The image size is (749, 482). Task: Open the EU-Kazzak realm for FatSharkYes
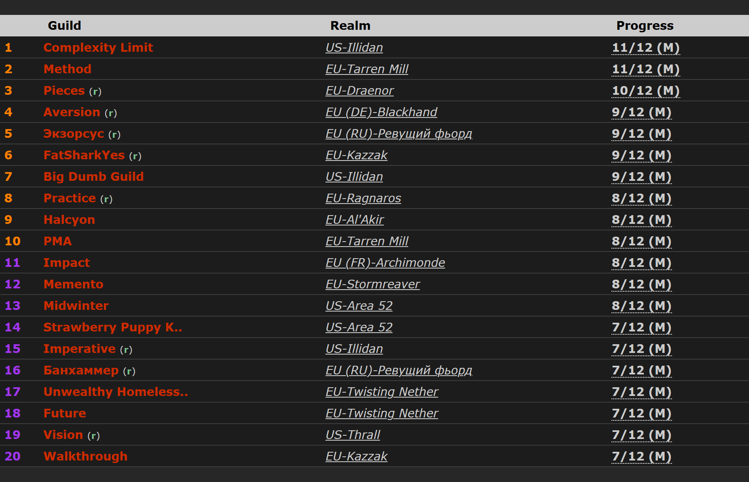point(356,155)
